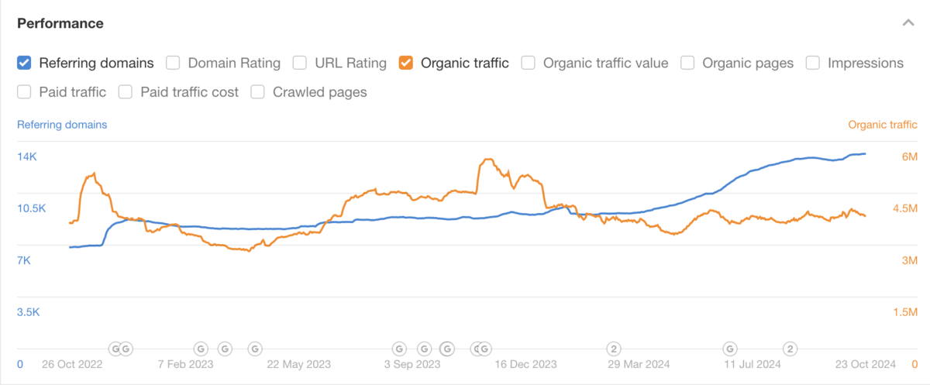Image resolution: width=930 pixels, height=385 pixels.
Task: Tick the Organic pages checkbox
Action: 687,64
